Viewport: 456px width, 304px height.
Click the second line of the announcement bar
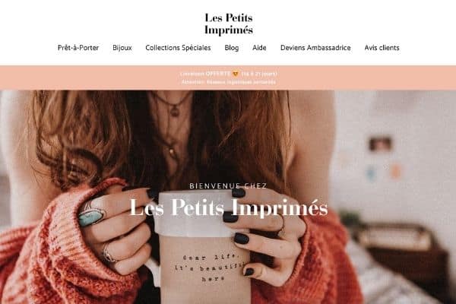pos(229,82)
